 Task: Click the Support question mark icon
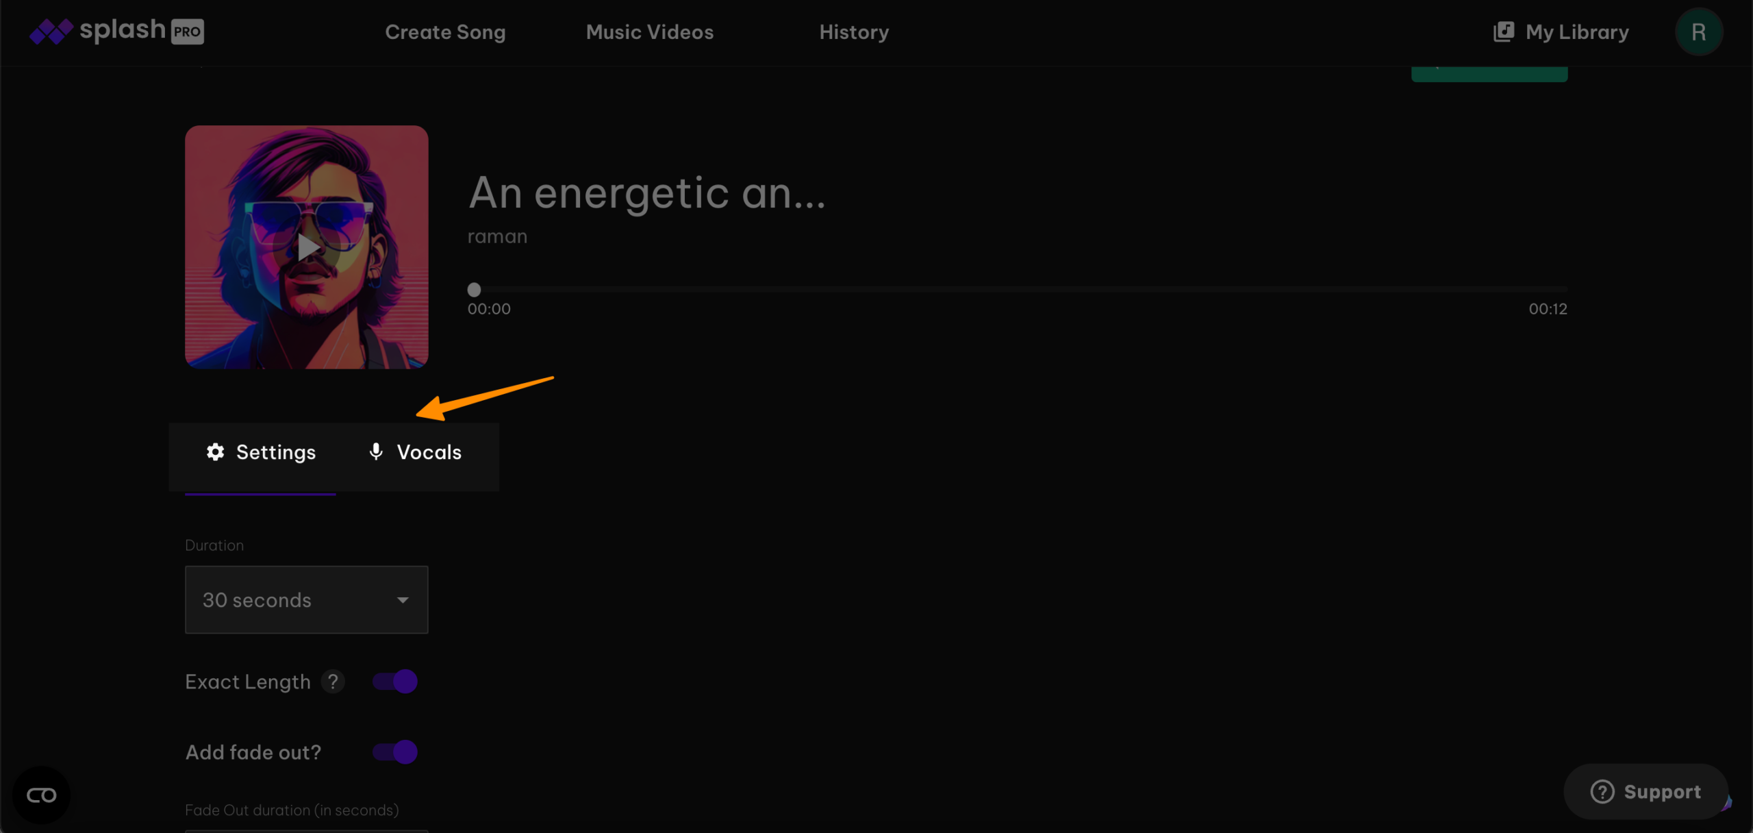click(1602, 792)
